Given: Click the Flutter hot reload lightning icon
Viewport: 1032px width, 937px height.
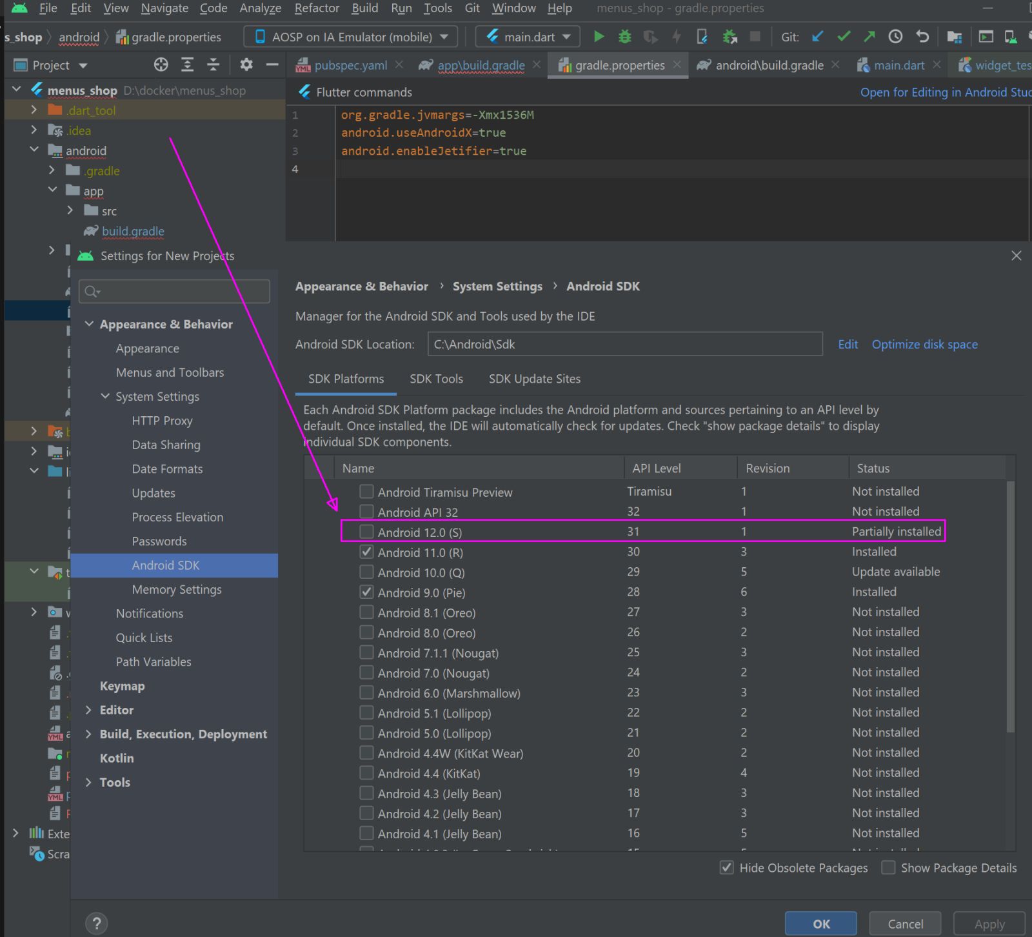Looking at the screenshot, I should coord(676,37).
